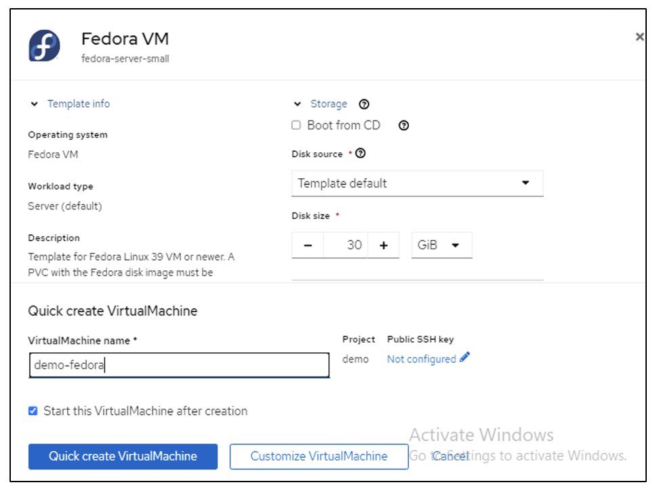
Task: Click the Not configured SSH key link
Action: point(421,359)
